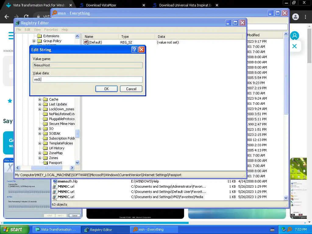Expand the Cache registry key
The height and width of the screenshot is (234, 312).
point(40,99)
